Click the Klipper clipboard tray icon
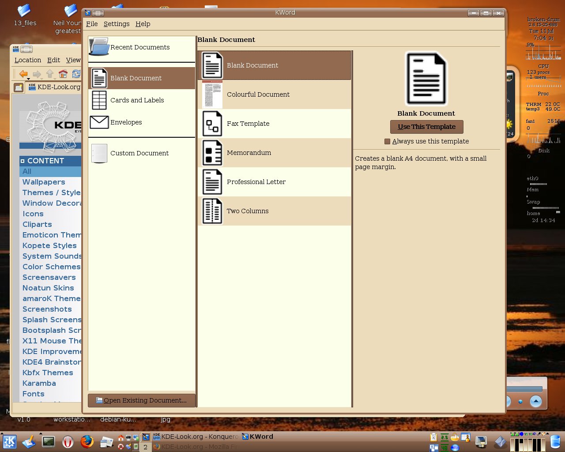 pos(433,437)
